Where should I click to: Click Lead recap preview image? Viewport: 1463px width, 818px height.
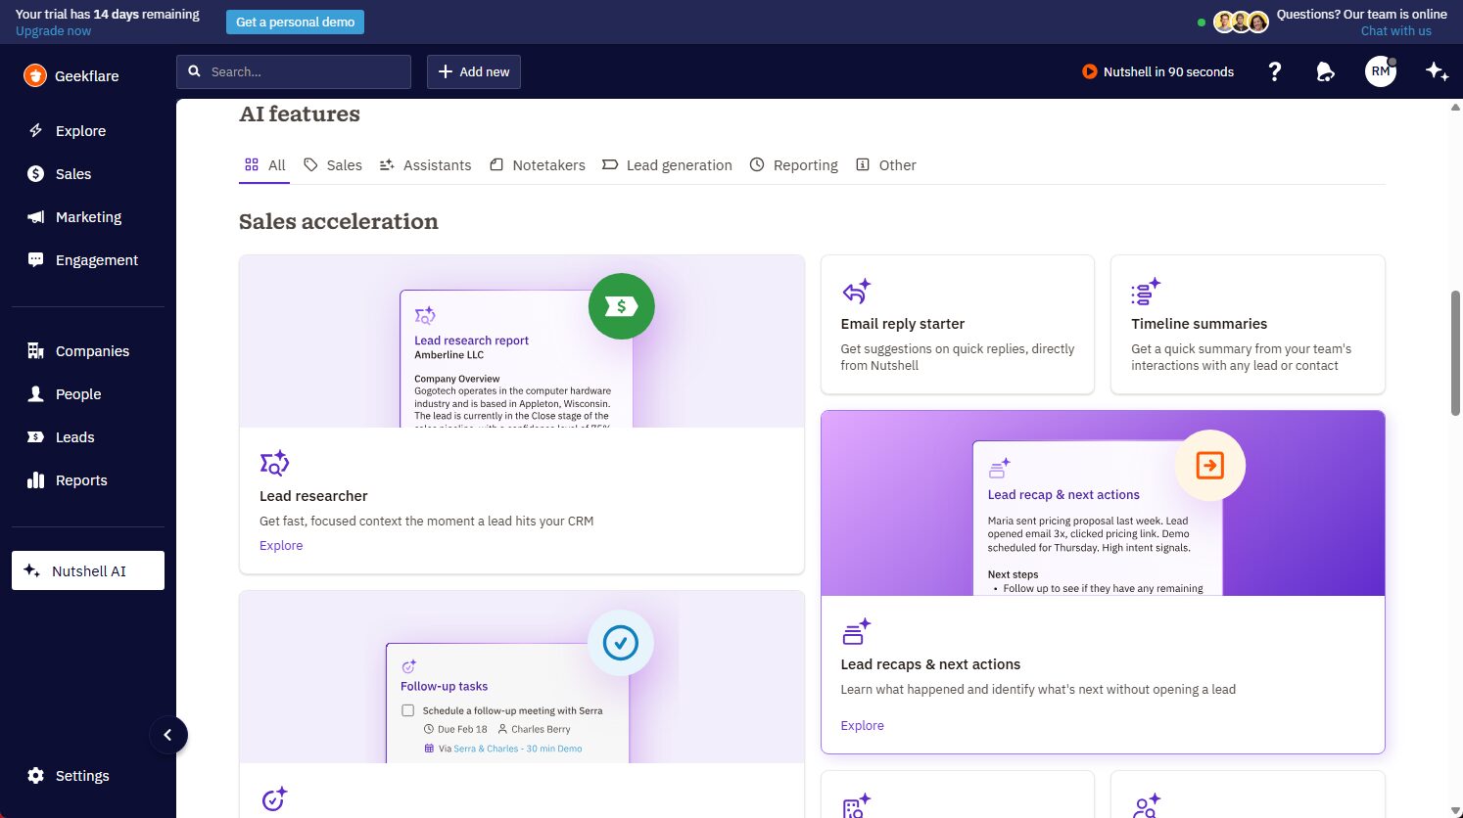pos(1103,503)
